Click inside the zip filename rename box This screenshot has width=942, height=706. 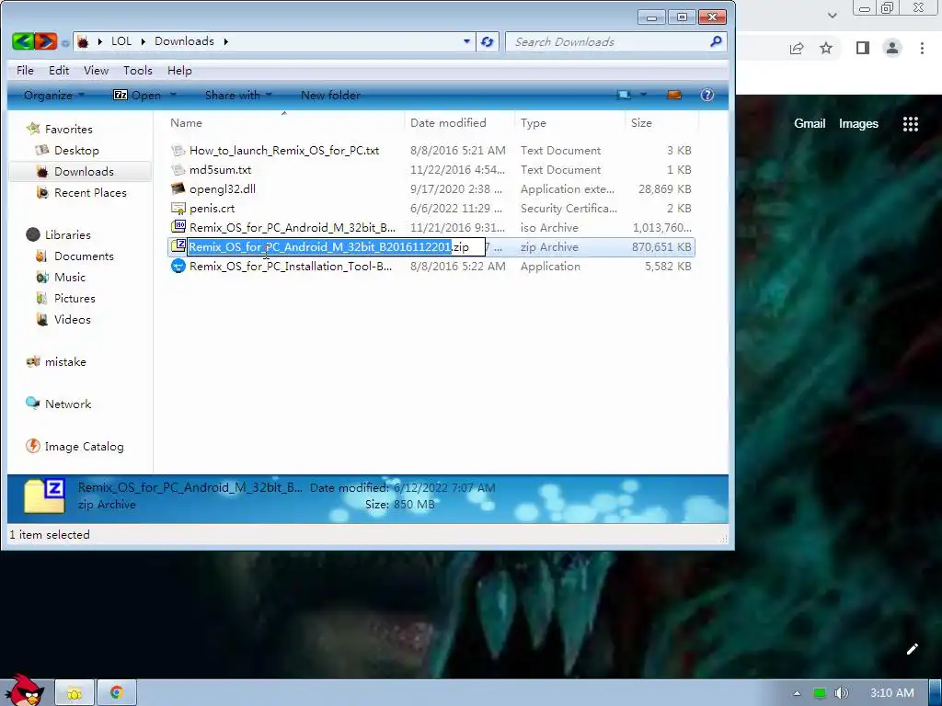[336, 246]
